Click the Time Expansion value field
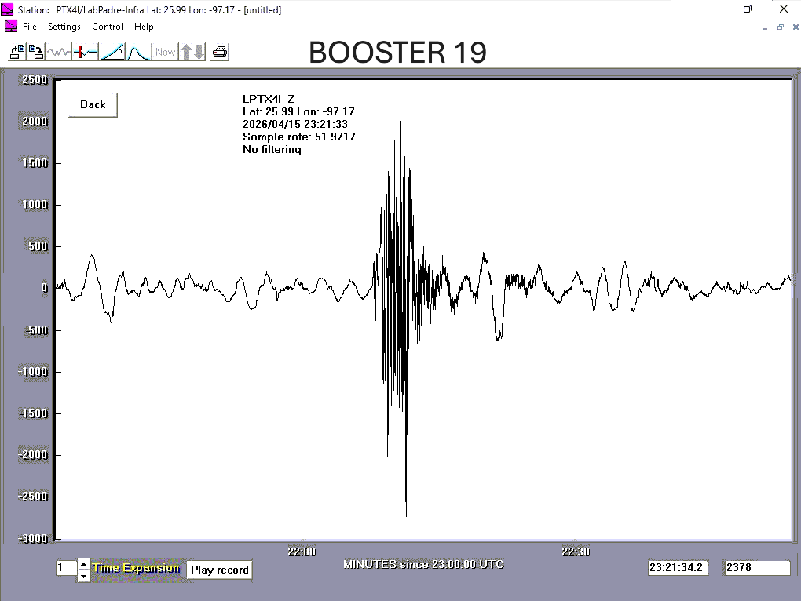 [67, 568]
